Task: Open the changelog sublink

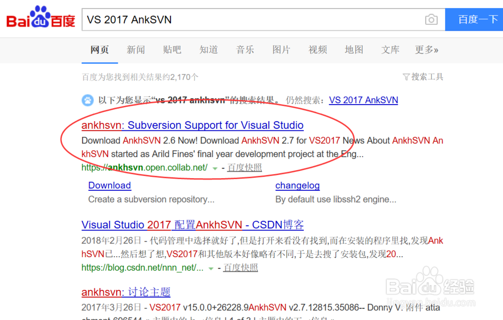Action: tap(297, 186)
